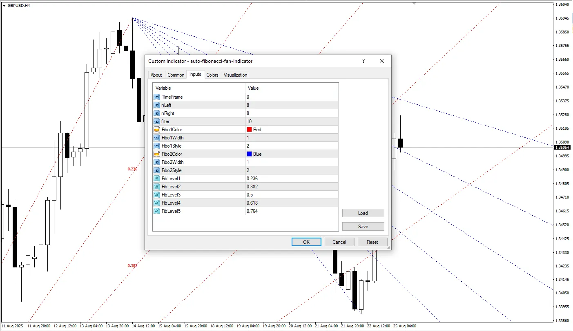Select the Visualization tab

pyautogui.click(x=235, y=75)
